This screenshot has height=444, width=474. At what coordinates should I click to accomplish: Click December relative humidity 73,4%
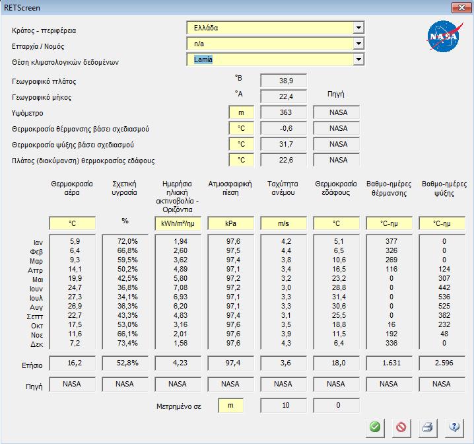click(x=127, y=343)
